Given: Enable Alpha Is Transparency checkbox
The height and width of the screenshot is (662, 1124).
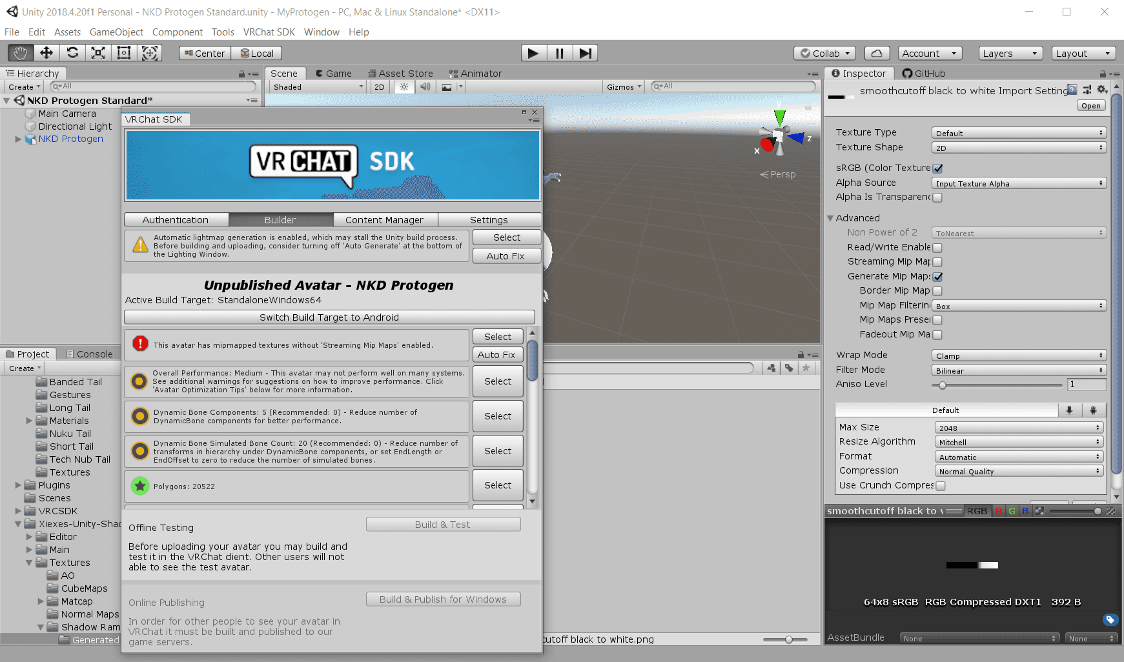Looking at the screenshot, I should click(937, 198).
